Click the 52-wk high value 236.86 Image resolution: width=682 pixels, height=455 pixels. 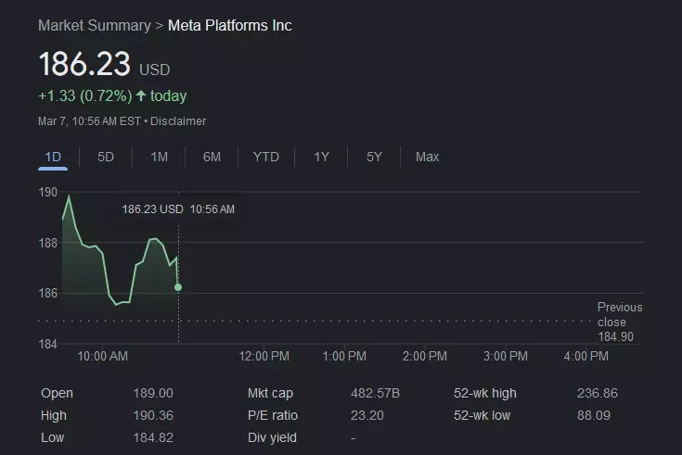click(597, 393)
